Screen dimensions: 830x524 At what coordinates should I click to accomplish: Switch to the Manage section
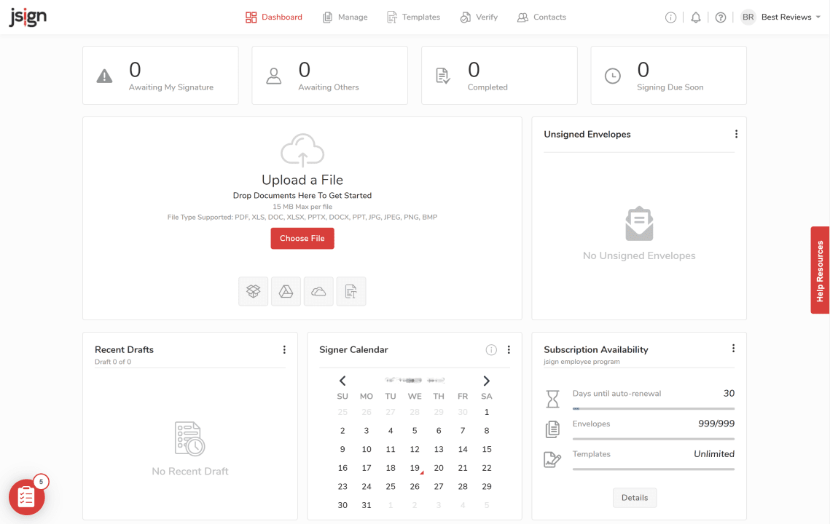point(345,17)
